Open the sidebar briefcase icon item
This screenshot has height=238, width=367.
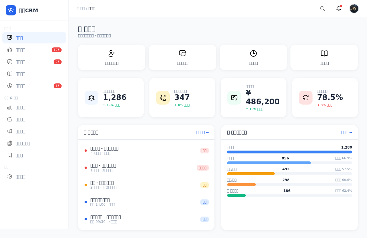pos(34,119)
